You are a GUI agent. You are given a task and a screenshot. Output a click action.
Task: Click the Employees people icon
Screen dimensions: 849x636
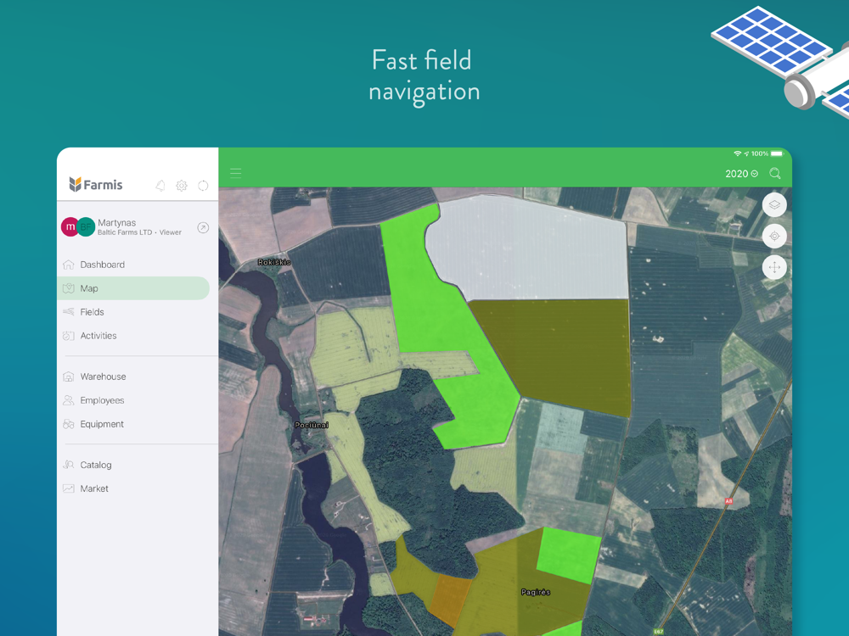(68, 400)
